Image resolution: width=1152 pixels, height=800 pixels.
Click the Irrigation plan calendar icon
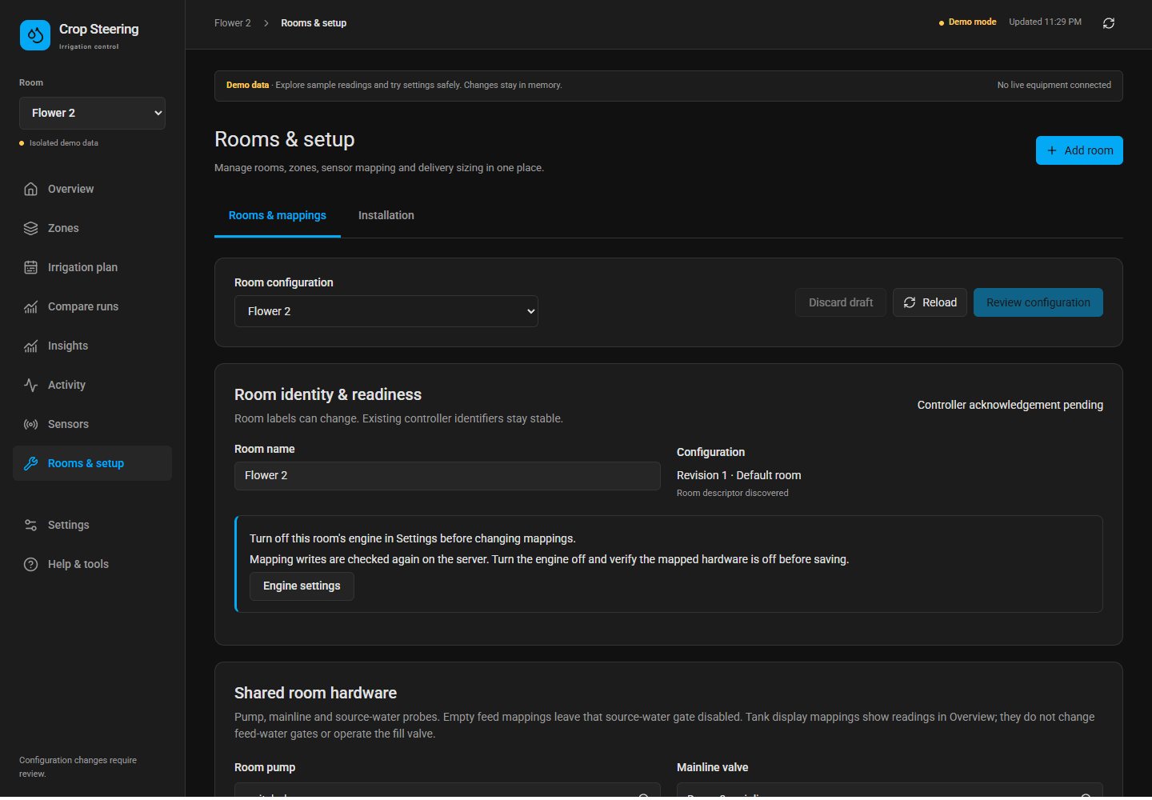coord(31,267)
